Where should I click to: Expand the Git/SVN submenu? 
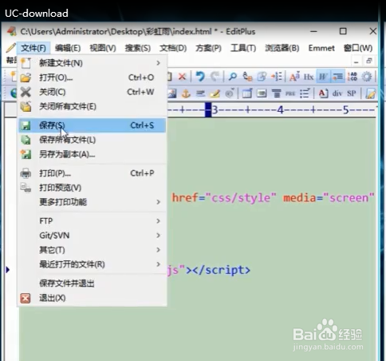93,236
